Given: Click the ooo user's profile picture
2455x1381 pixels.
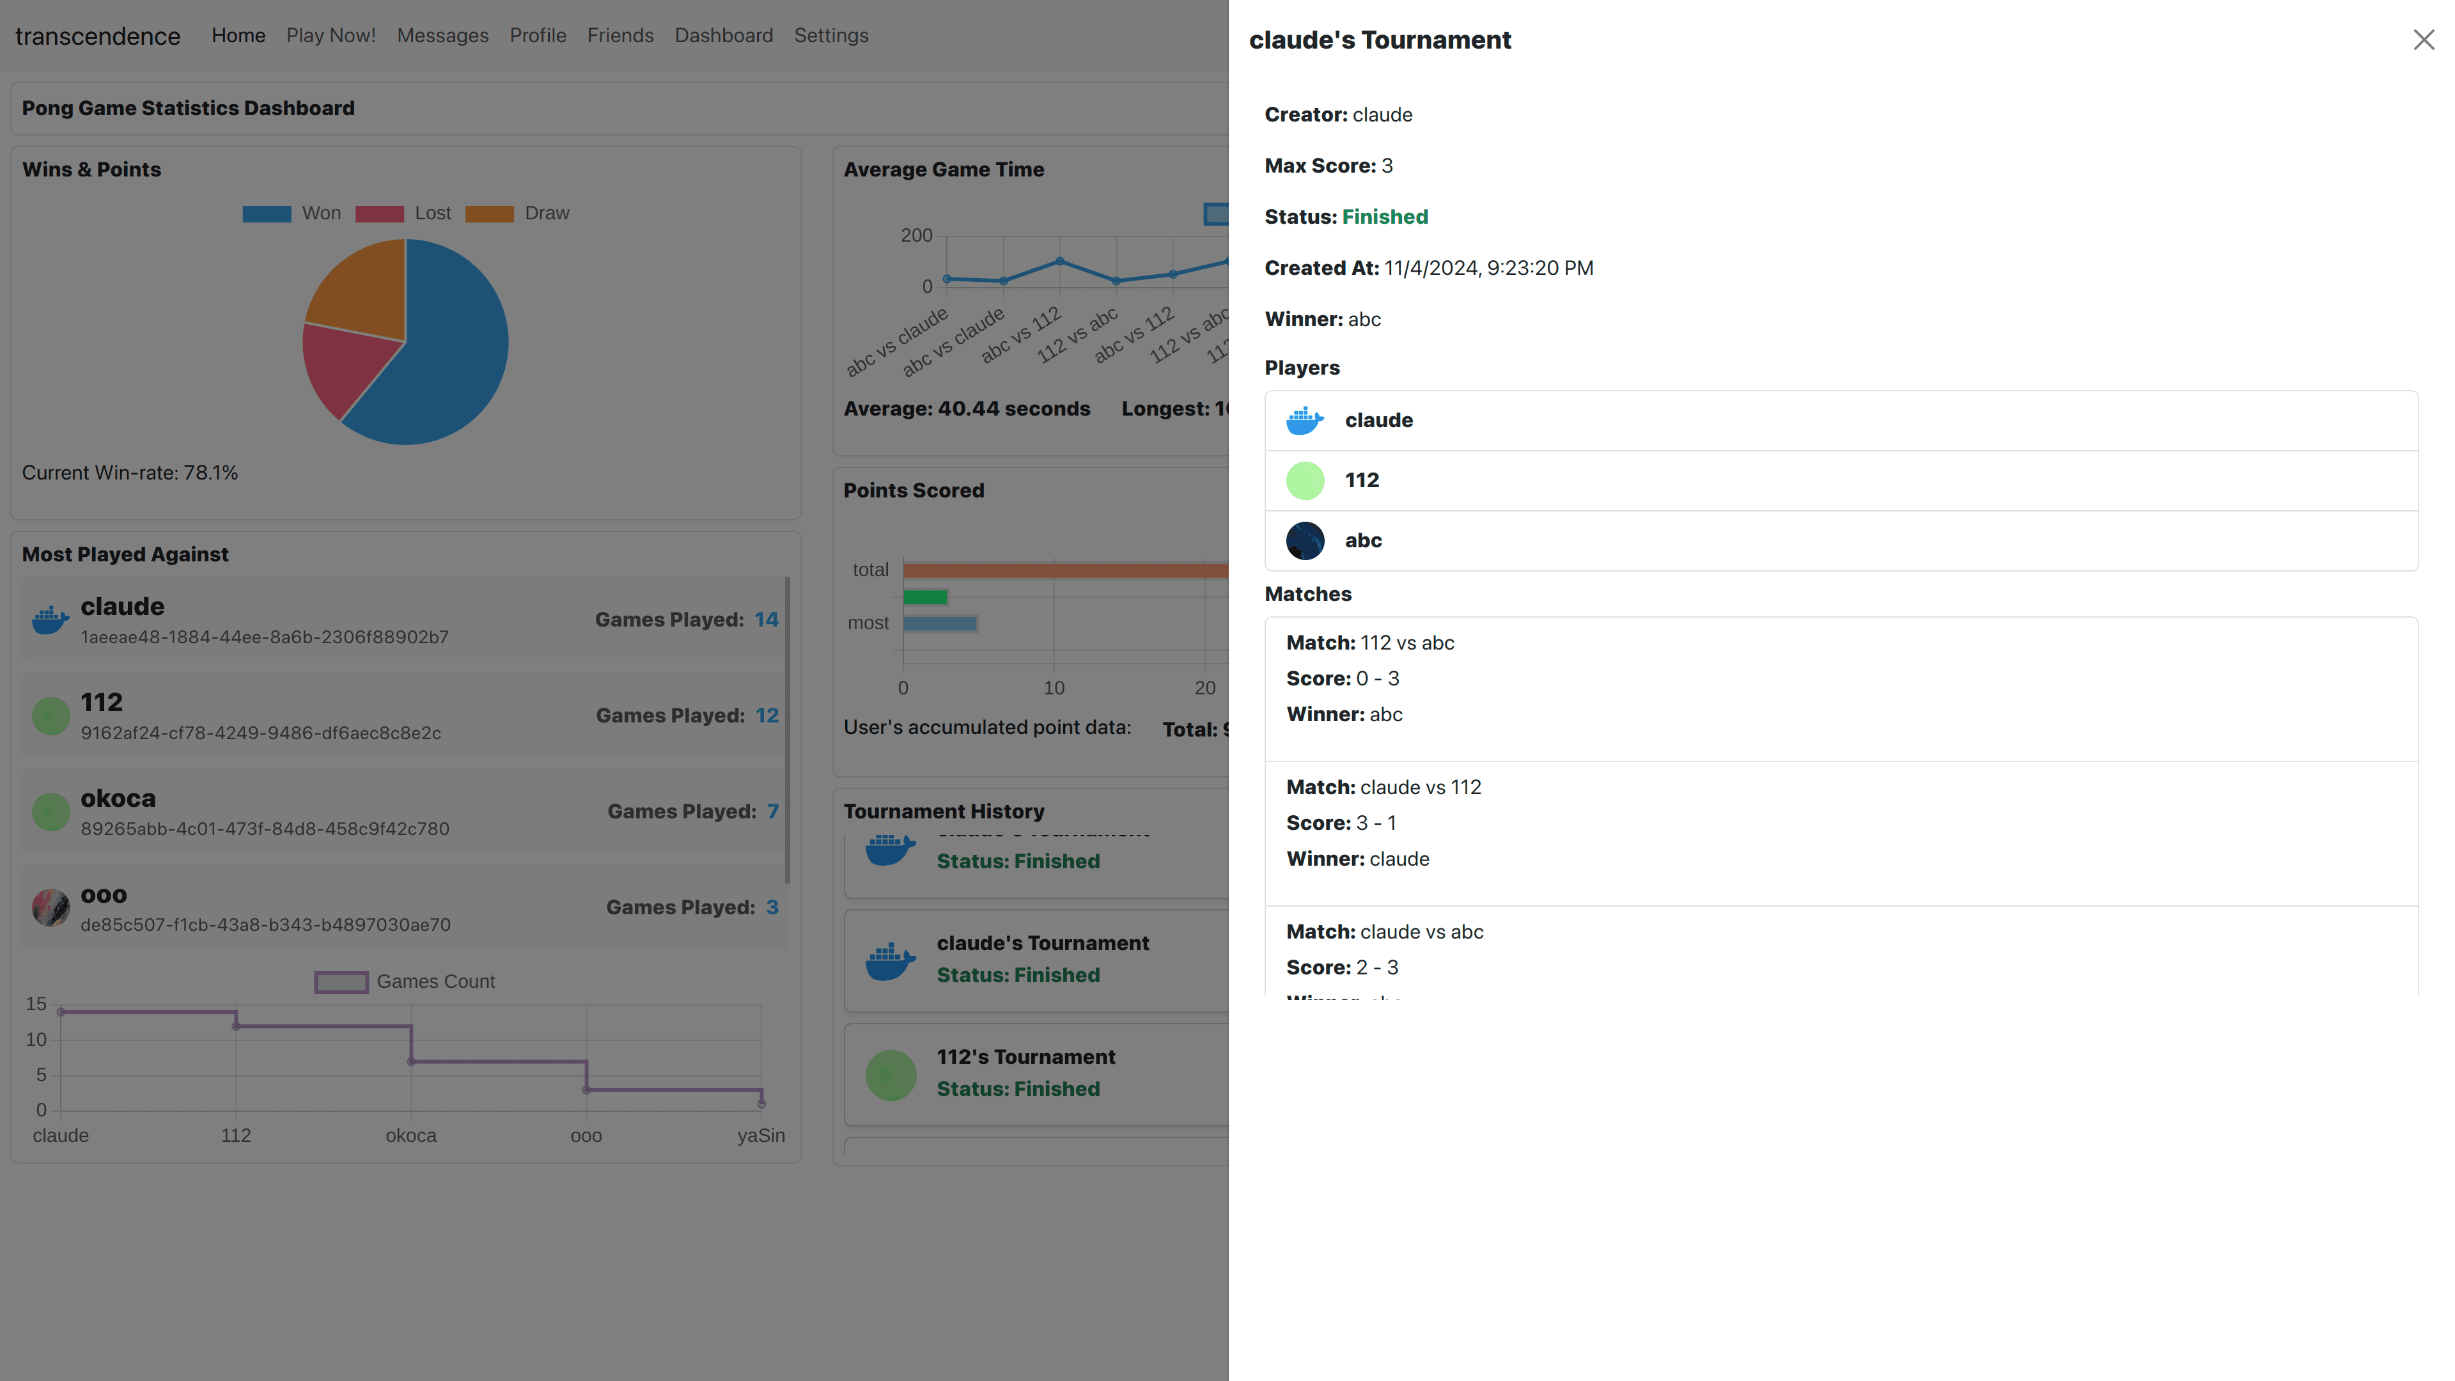Looking at the screenshot, I should 51,907.
